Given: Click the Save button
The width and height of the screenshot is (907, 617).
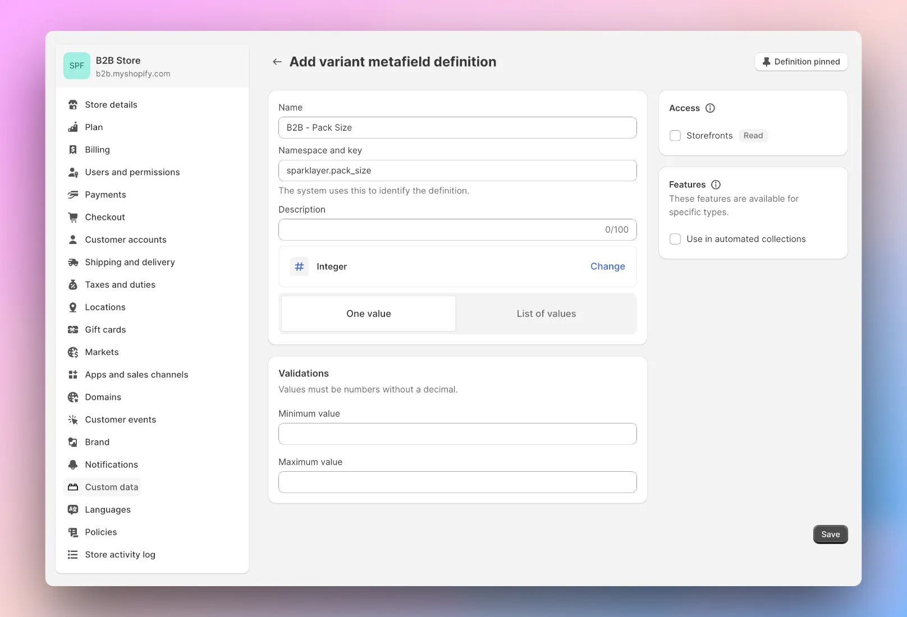Looking at the screenshot, I should point(831,535).
